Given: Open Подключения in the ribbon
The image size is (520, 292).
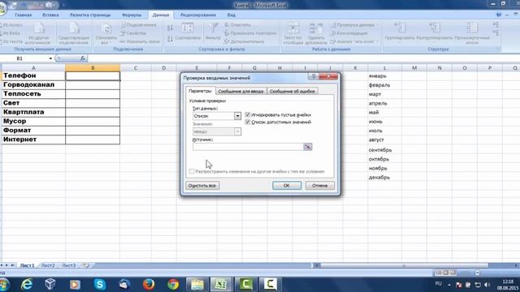Looking at the screenshot, I should pyautogui.click(x=138, y=25).
